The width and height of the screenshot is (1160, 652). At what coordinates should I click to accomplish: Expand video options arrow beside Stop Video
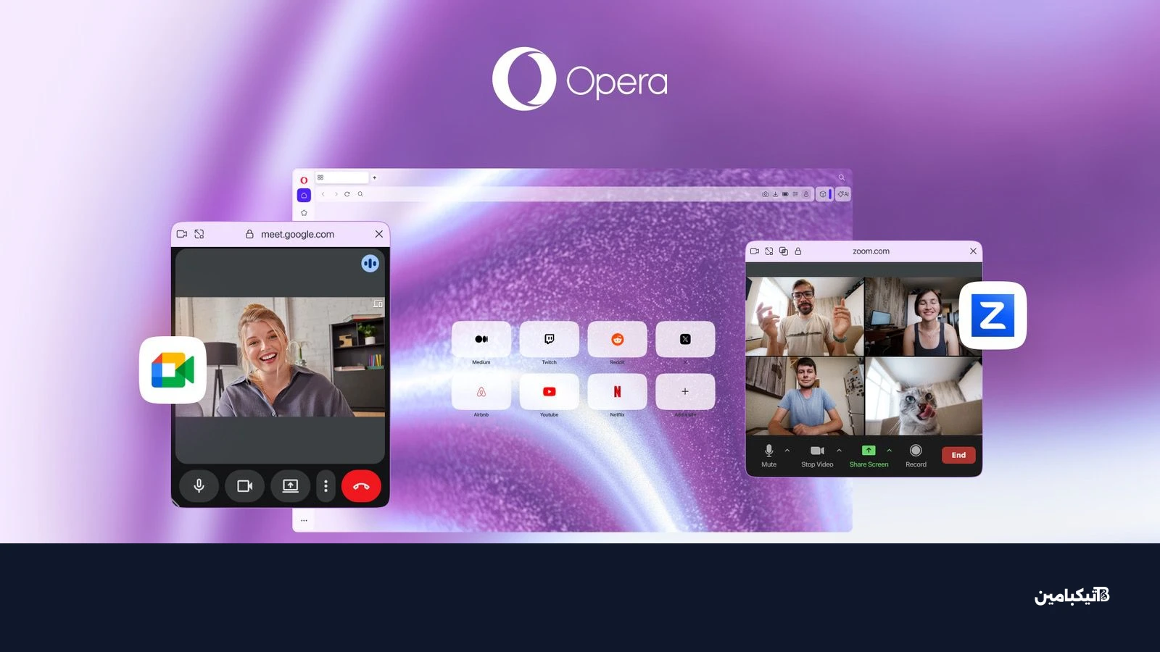tap(839, 451)
